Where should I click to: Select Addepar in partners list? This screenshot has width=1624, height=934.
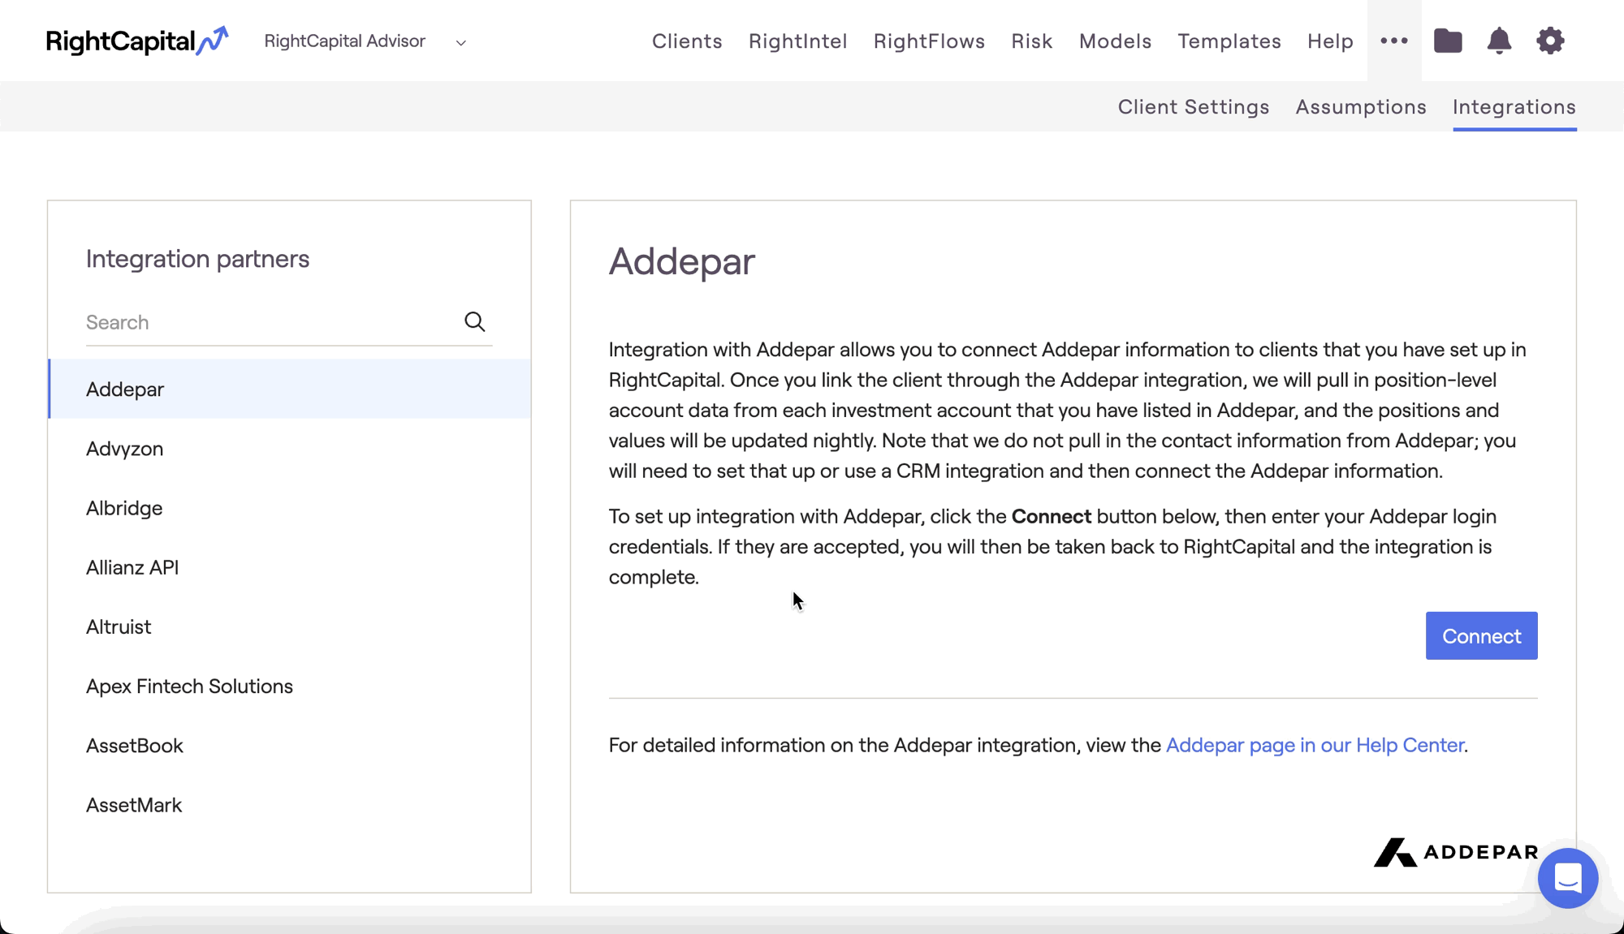pos(290,389)
